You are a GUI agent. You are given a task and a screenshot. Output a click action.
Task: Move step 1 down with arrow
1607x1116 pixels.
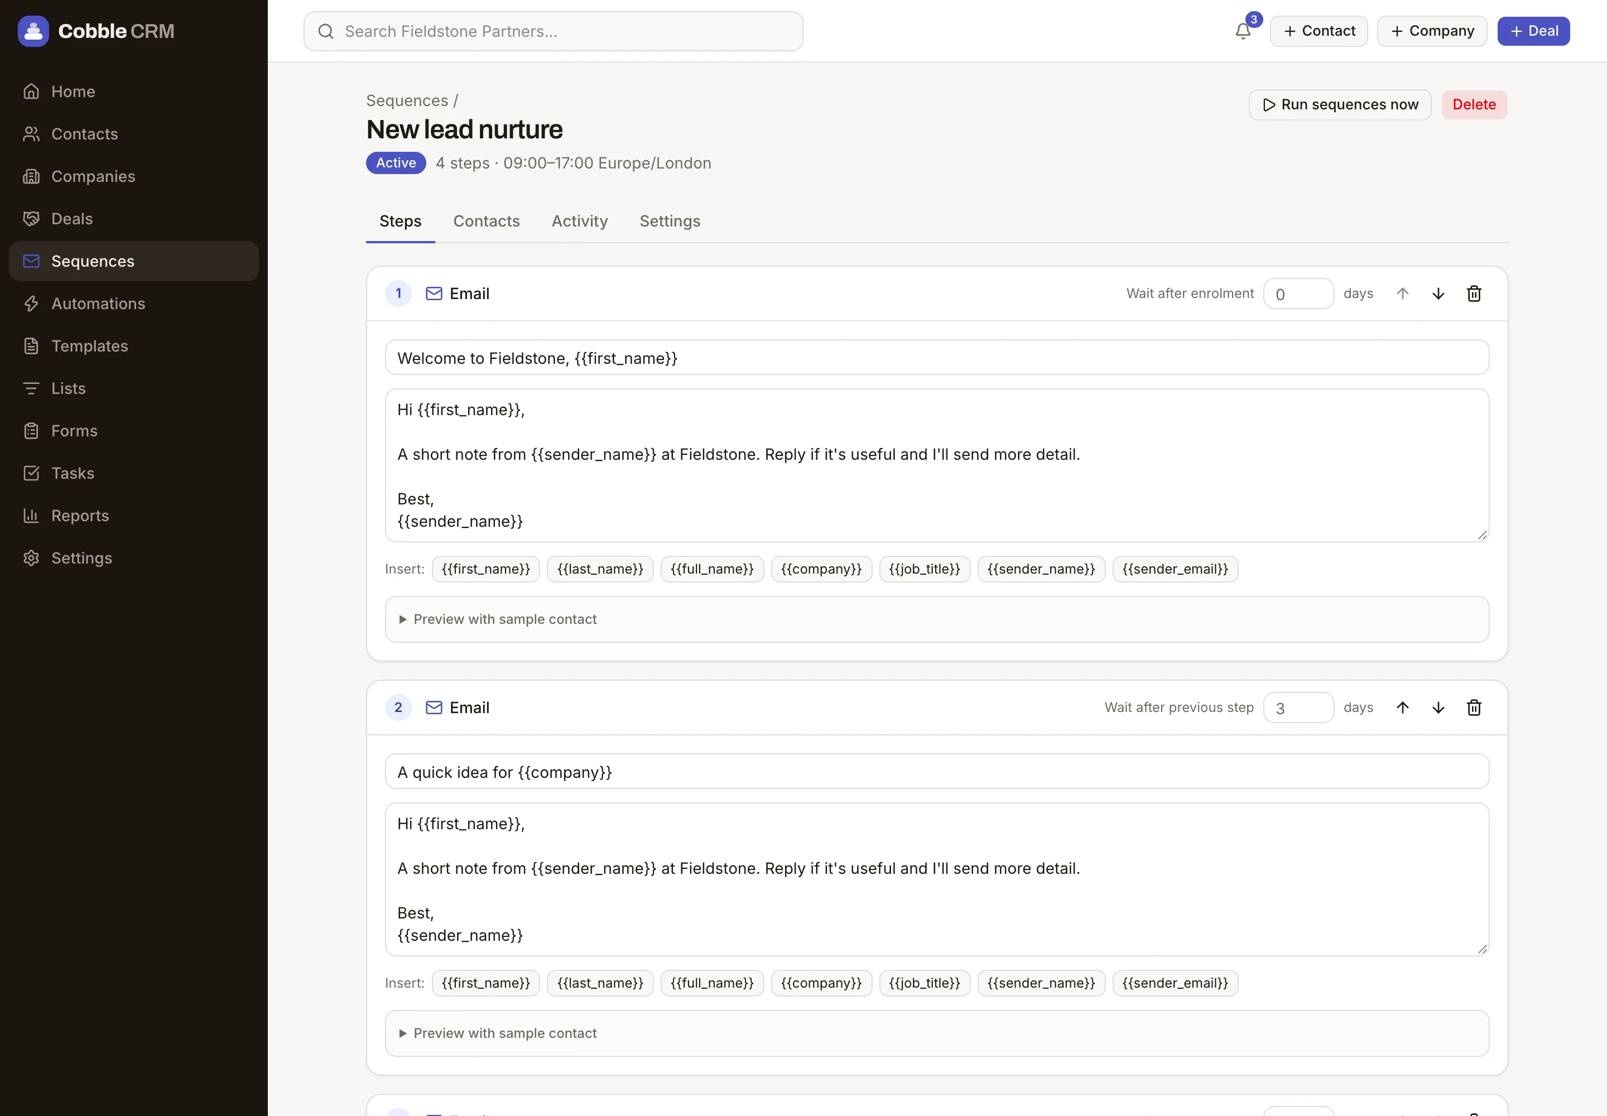click(1438, 294)
